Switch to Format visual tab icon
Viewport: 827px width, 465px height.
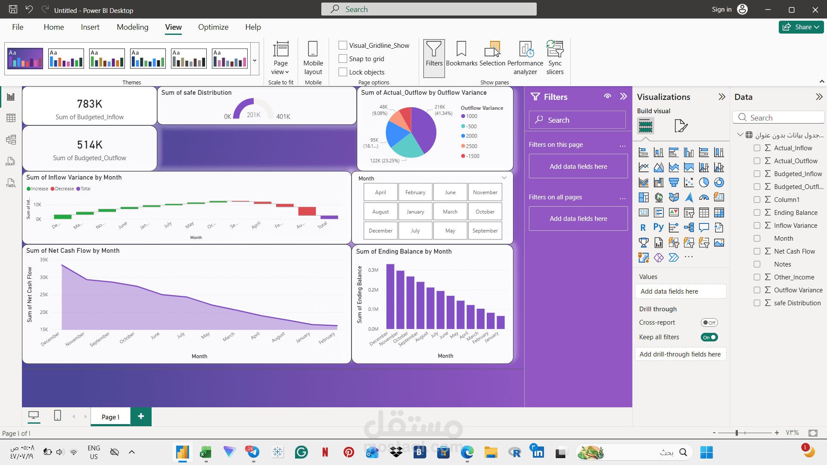click(681, 126)
